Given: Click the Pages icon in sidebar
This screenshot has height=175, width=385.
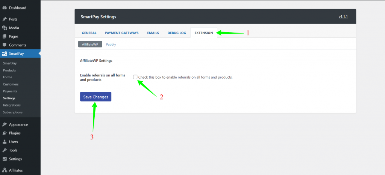Looking at the screenshot, I should pos(5,36).
